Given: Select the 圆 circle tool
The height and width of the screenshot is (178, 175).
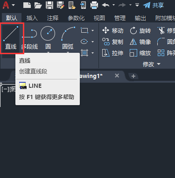Looking at the screenshot, I should point(48,38).
